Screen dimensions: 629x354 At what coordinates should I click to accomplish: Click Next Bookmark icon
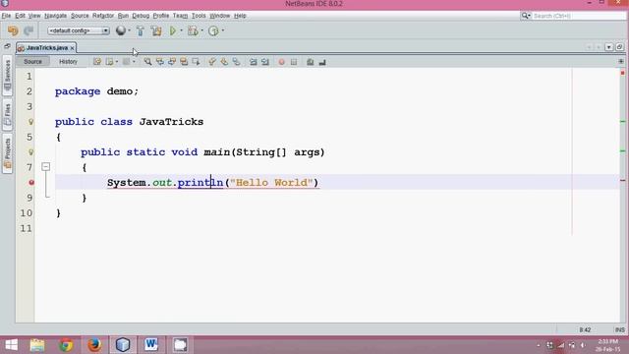[x=224, y=62]
